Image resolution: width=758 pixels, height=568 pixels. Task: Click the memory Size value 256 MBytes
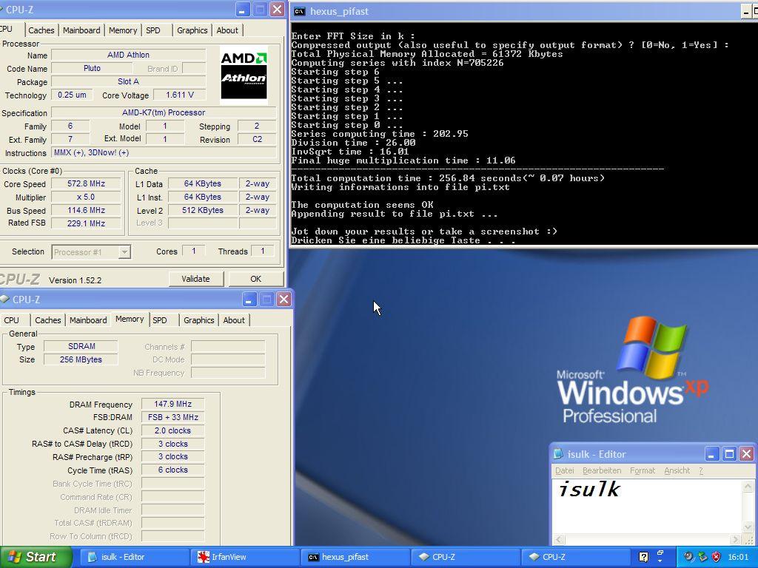point(81,359)
